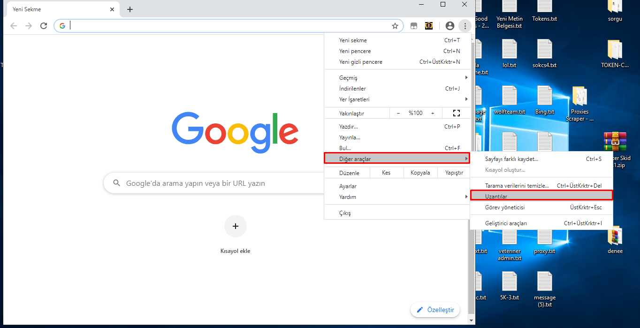This screenshot has width=640, height=328.
Task: Expand the Yer İşaretleri submenu
Action: click(x=396, y=99)
